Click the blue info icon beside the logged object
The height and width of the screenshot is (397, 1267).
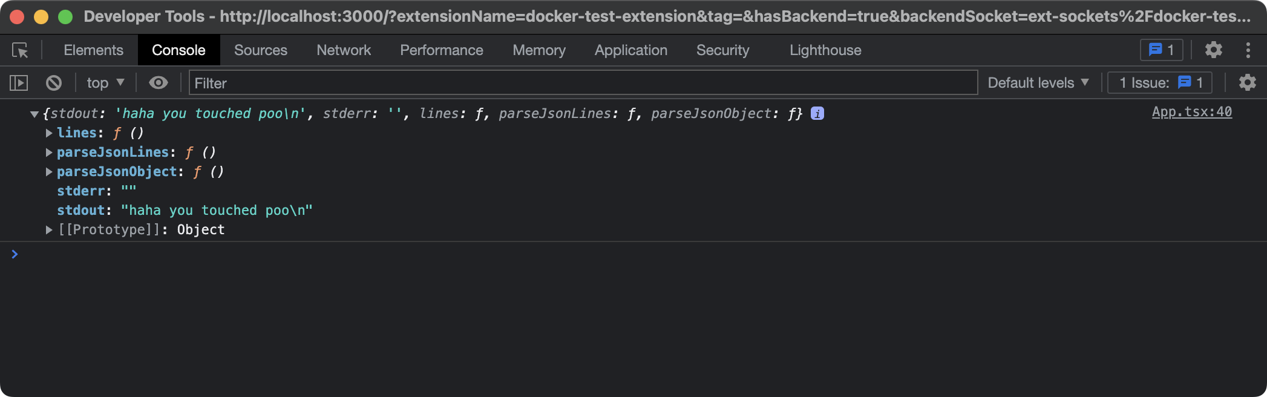pyautogui.click(x=817, y=113)
